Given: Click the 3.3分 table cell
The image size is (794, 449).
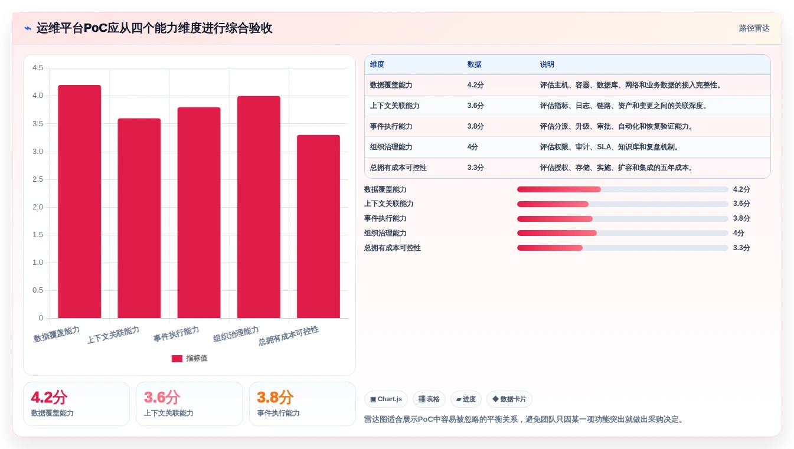Looking at the screenshot, I should click(476, 168).
